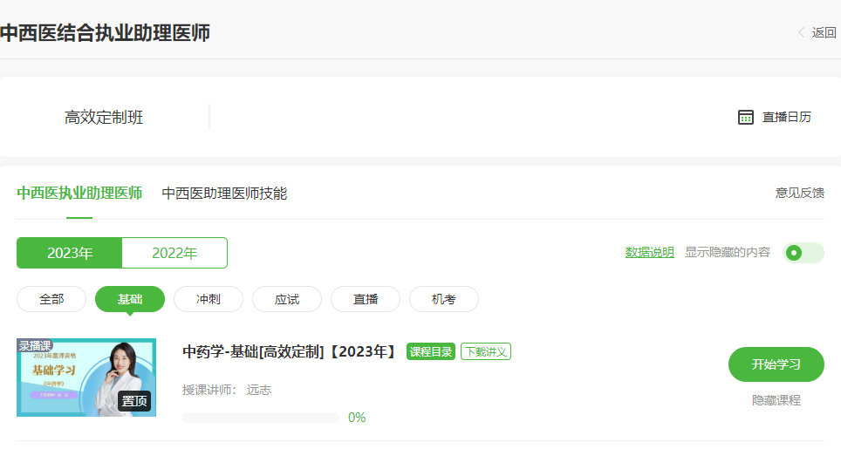Viewport: 841px width, 449px height.
Task: Switch to 中西医执业助理医师 tab
Action: coord(79,194)
